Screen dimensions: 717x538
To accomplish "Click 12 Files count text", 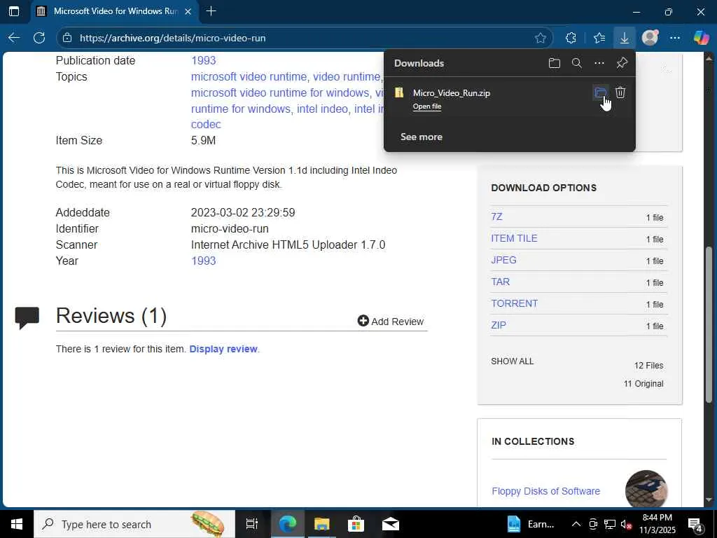I will coord(648,366).
